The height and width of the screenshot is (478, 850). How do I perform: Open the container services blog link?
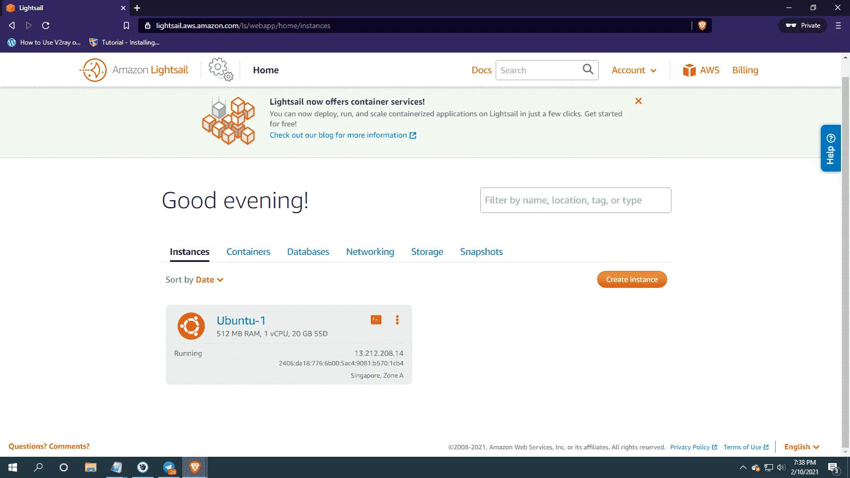(343, 135)
